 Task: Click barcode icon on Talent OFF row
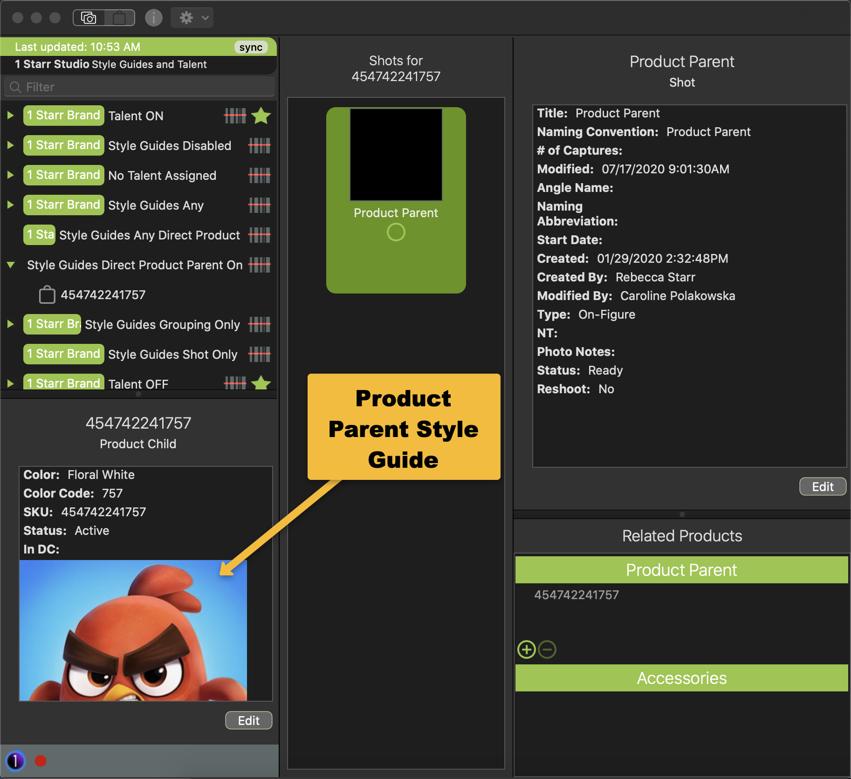pos(235,383)
